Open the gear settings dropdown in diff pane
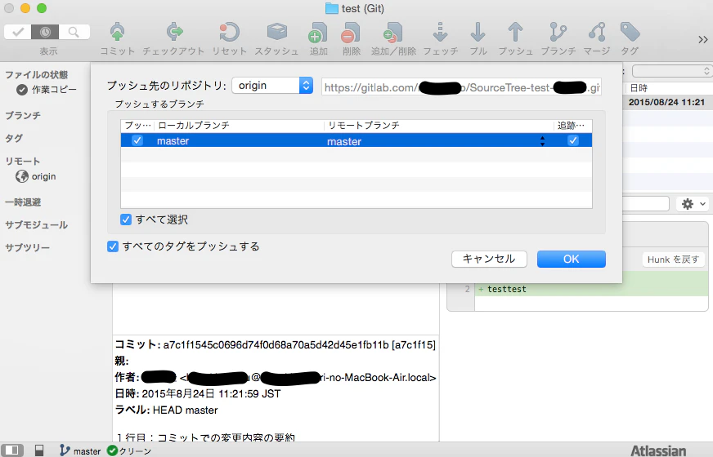713x457 pixels. coord(693,204)
